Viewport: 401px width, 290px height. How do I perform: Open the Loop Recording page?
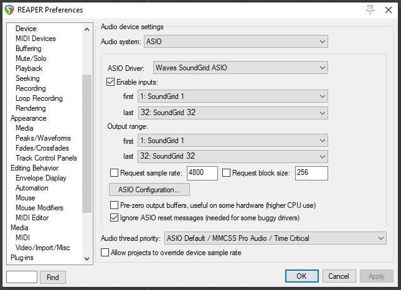(x=39, y=98)
